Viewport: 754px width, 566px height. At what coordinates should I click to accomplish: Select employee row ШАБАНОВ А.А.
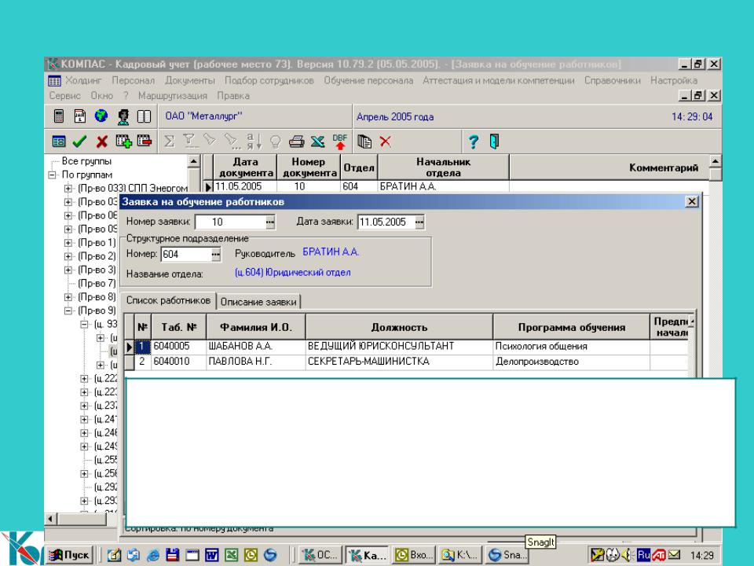click(407, 347)
